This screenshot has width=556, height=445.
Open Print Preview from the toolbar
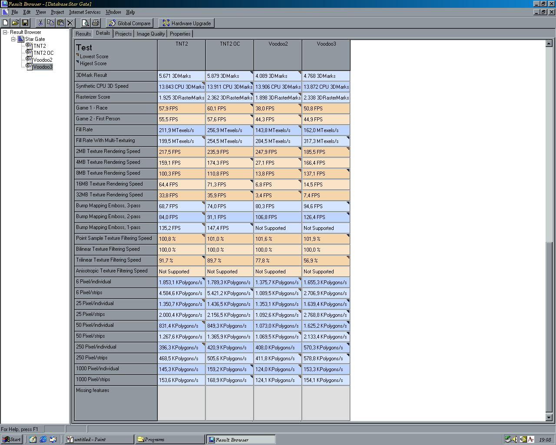click(86, 23)
